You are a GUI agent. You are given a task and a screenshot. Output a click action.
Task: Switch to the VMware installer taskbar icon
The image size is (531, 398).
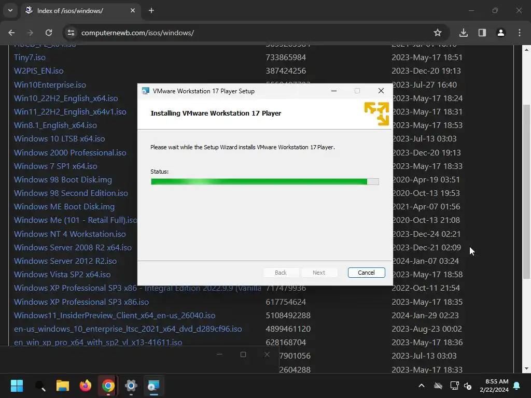pyautogui.click(x=153, y=386)
